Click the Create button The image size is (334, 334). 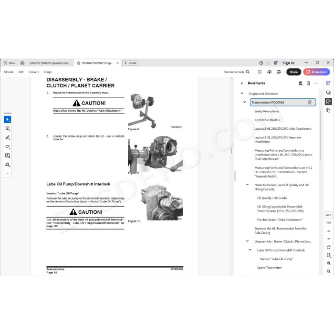click(x=130, y=63)
